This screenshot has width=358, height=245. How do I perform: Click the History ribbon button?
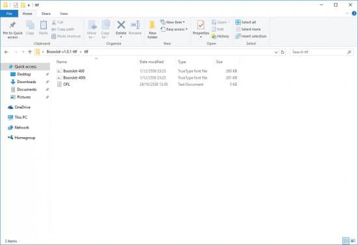pyautogui.click(x=220, y=36)
